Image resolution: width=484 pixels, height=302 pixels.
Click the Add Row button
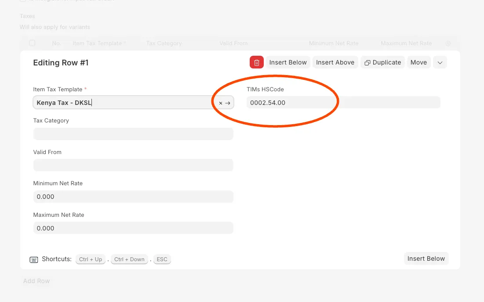point(36,281)
